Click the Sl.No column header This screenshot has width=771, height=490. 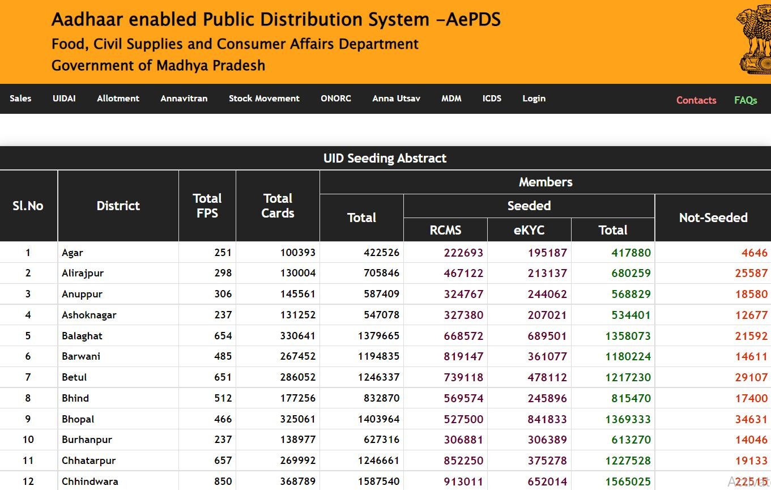pos(28,206)
